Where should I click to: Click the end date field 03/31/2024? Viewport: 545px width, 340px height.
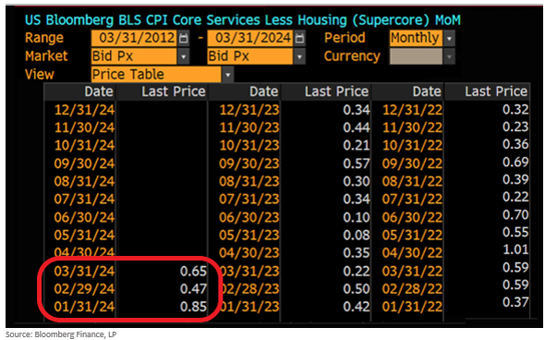coord(250,38)
